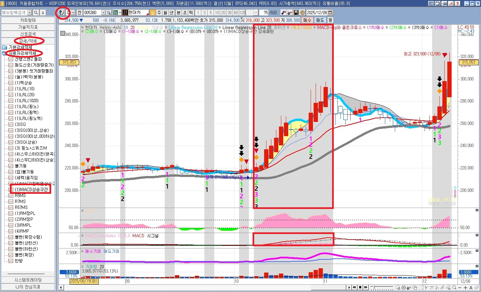Open the stock code history dropdown

click(103, 13)
